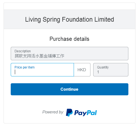Click the PayPal wordmark text
The height and width of the screenshot is (126, 138).
click(x=85, y=113)
